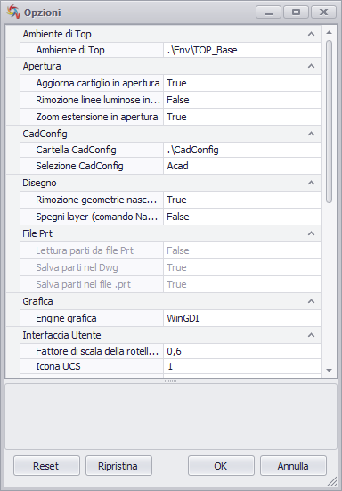
Task: Collapse the Interfaccia Utente section
Action: tap(311, 335)
